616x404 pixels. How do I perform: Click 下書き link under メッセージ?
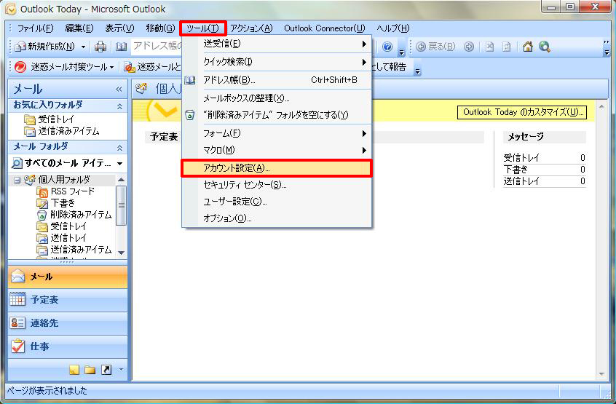point(516,170)
